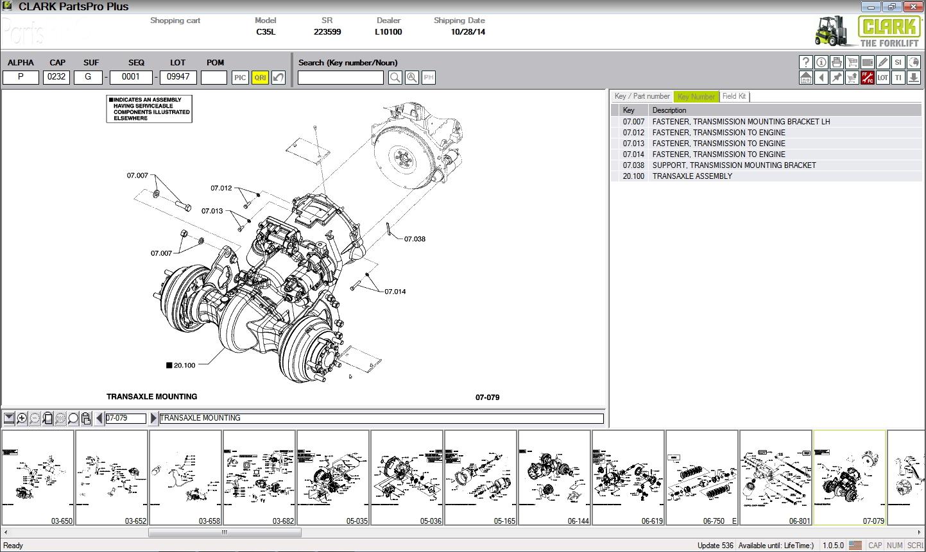Screen dimensions: 926x552
Task: Click the pushpin bookmark icon
Action: pyautogui.click(x=836, y=77)
